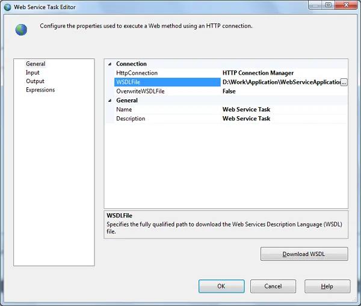Click the False value of OverwriteWSDLFile
The height and width of the screenshot is (306, 361).
point(229,91)
